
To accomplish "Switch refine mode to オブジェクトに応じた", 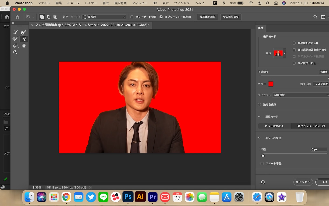I will pos(310,126).
